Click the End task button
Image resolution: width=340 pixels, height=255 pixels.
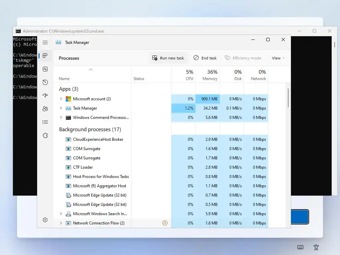205,58
